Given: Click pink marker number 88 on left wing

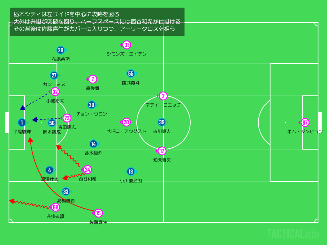Looking at the screenshot, I should pos(56,207).
